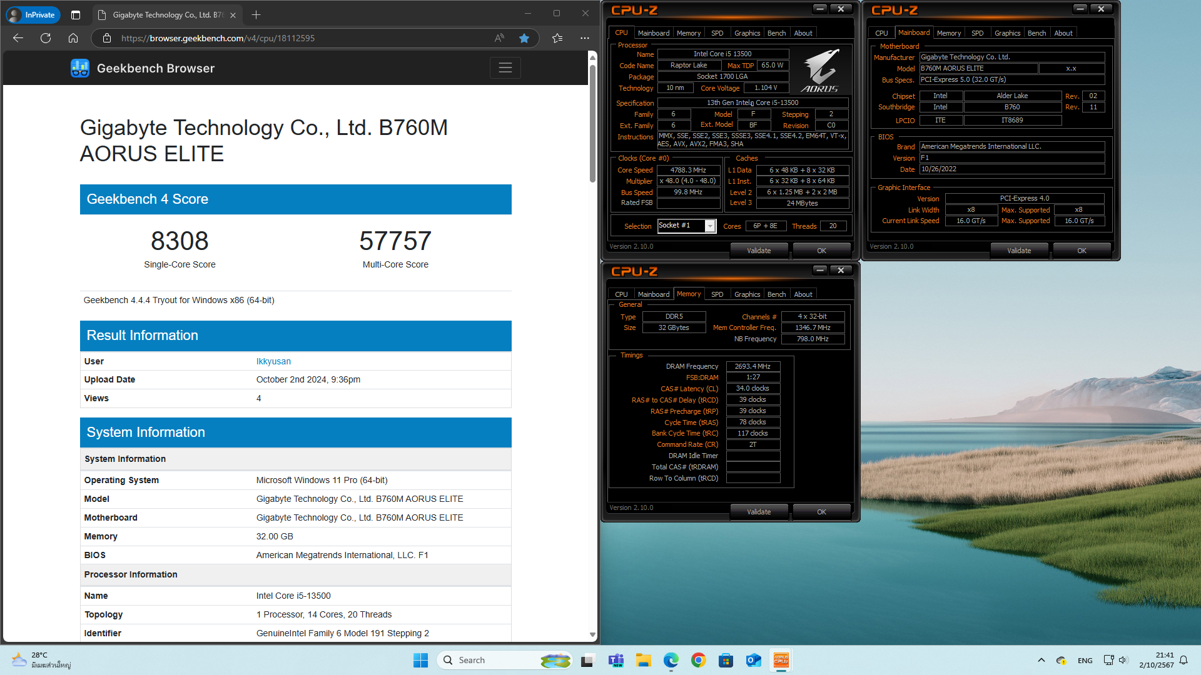Image resolution: width=1201 pixels, height=675 pixels.
Task: Click the 8308 Single-Core Score value
Action: (x=180, y=241)
